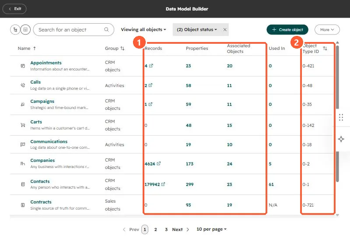
Task: Go to previous page arrow
Action: 124,229
